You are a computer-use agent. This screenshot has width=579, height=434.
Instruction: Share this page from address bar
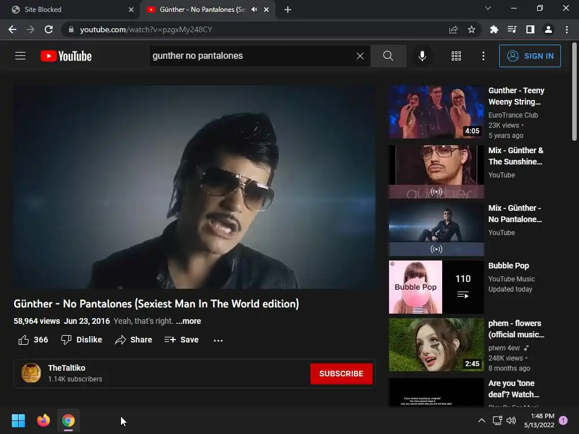(x=453, y=29)
